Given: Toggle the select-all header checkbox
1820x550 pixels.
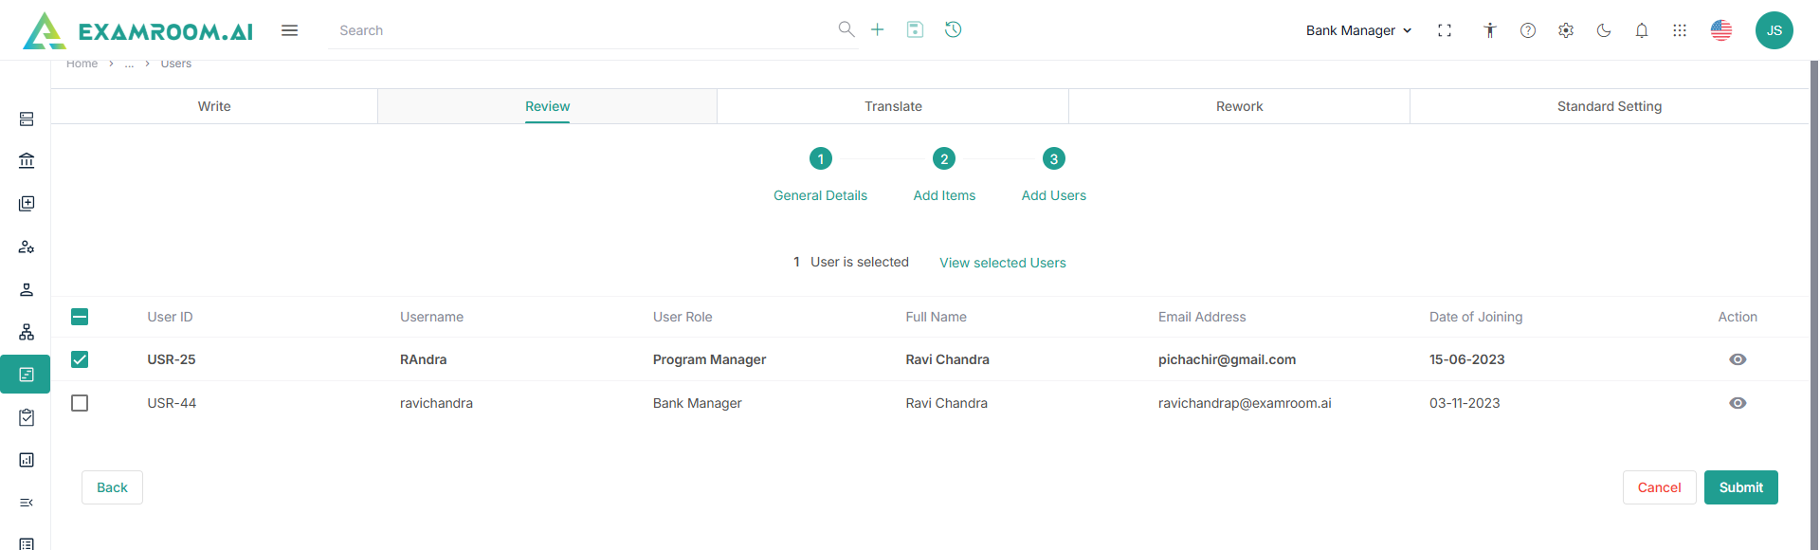Looking at the screenshot, I should coord(80,317).
